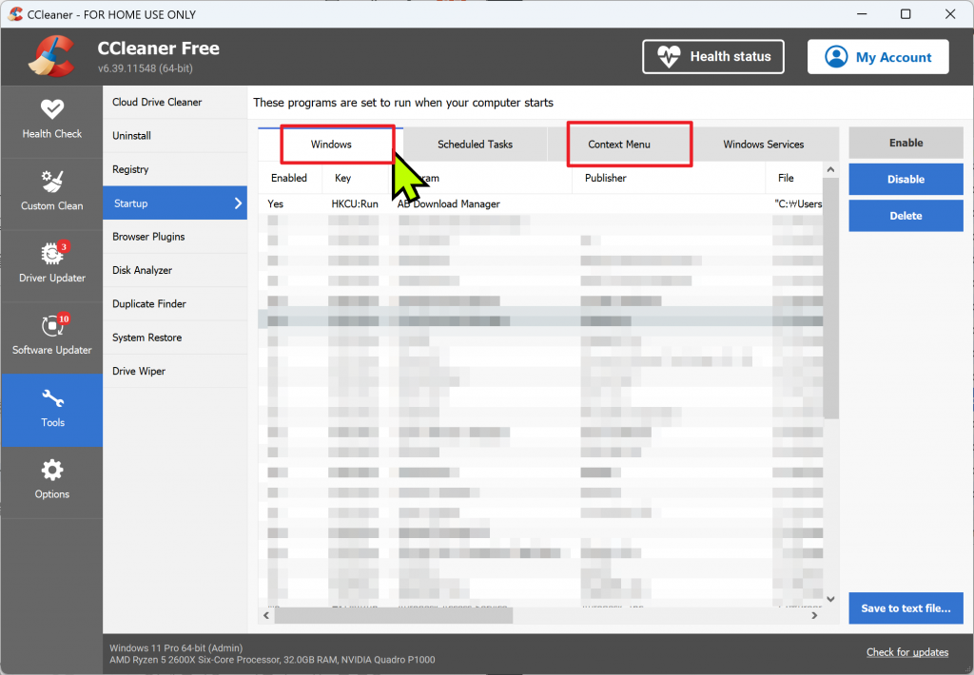Image resolution: width=974 pixels, height=675 pixels.
Task: Click the Check for updates link
Action: coord(906,652)
